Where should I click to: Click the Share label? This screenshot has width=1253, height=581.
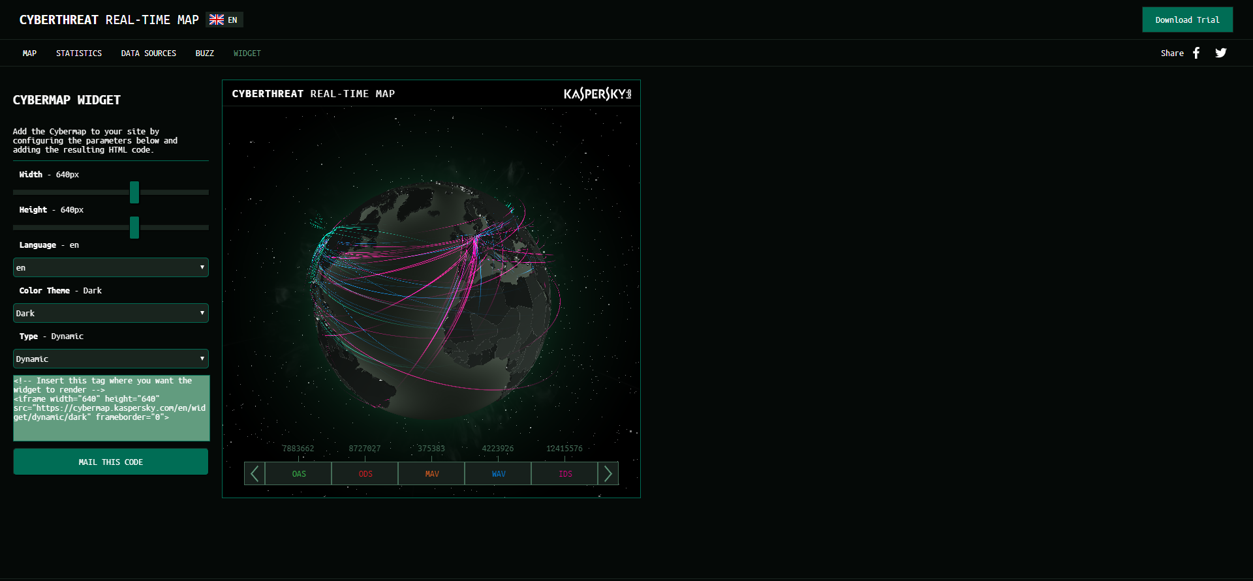pos(1172,53)
